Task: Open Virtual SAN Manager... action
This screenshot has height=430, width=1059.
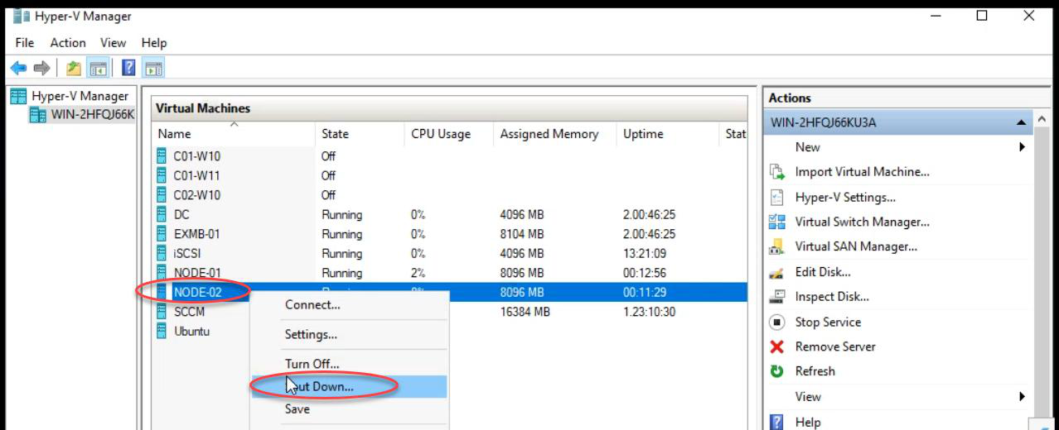Action: 856,246
